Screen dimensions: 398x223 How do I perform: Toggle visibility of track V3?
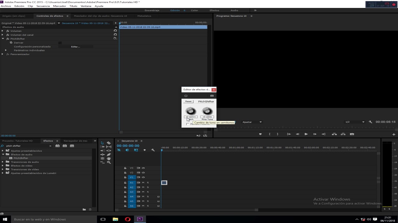coord(143,168)
